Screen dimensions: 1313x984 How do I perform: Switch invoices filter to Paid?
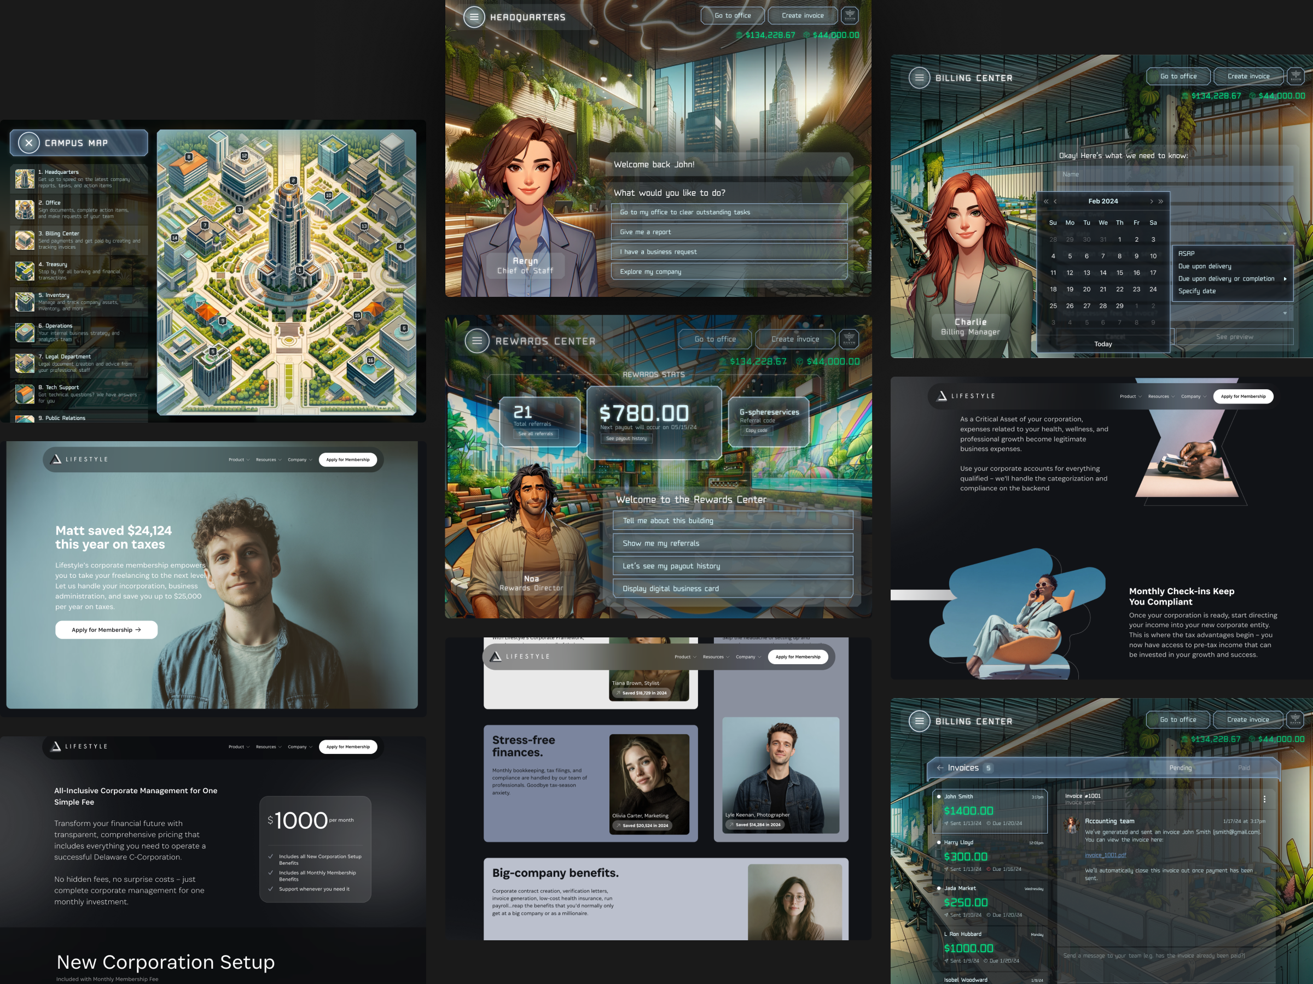(1244, 768)
